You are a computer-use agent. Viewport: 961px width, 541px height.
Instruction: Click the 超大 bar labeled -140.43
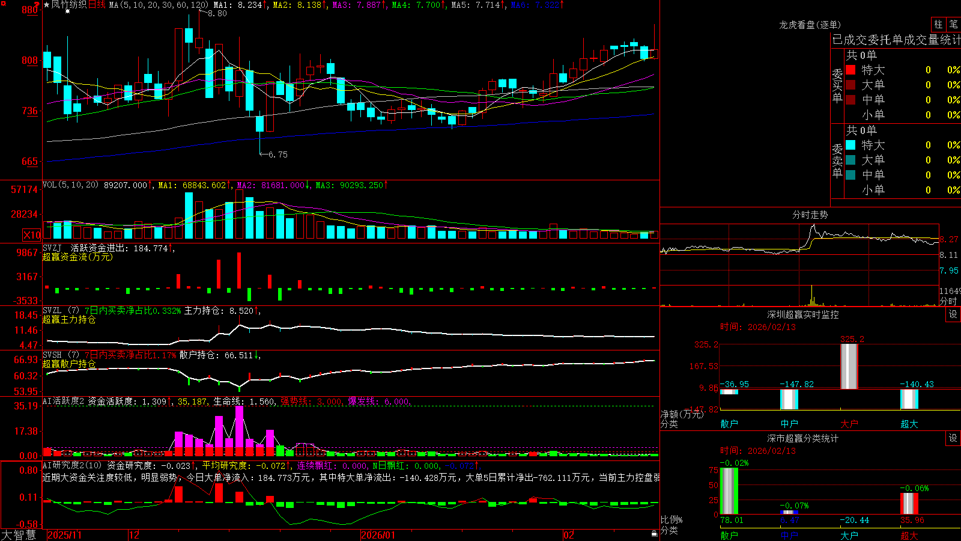point(909,399)
